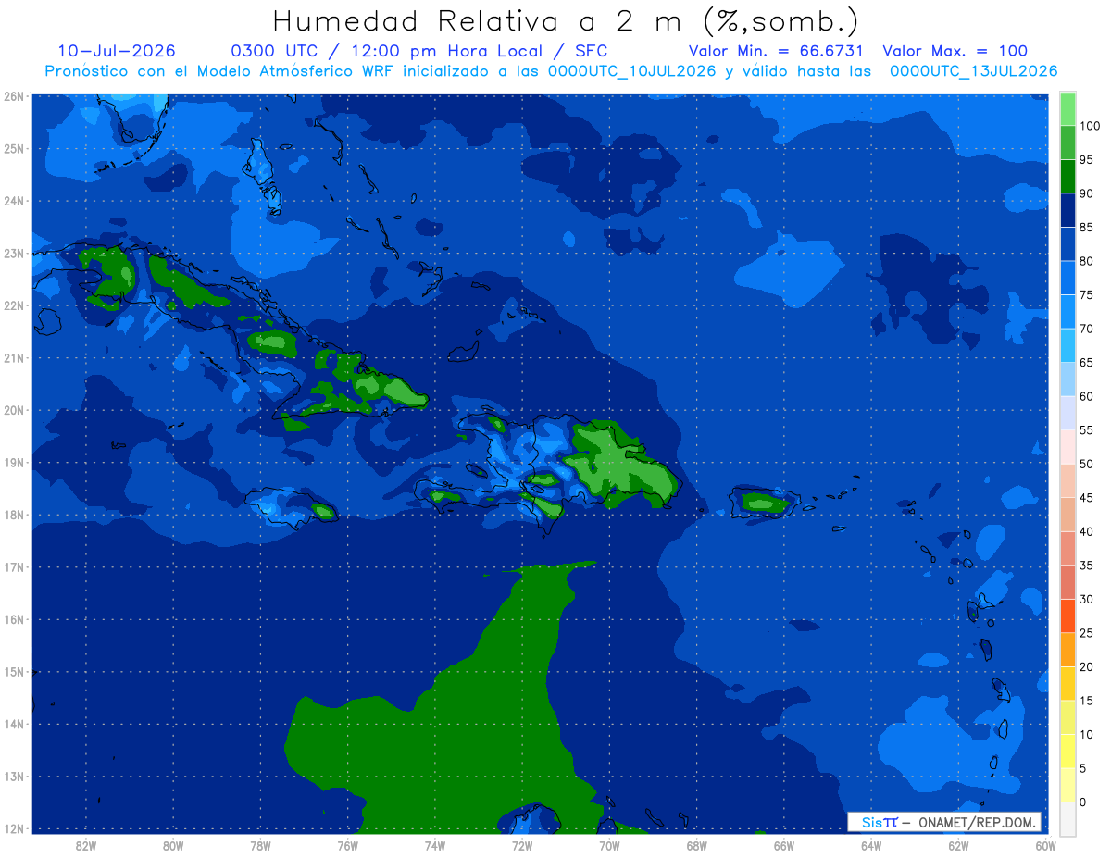Click the latitude label '19N'
Image resolution: width=1111 pixels, height=858 pixels.
click(14, 463)
